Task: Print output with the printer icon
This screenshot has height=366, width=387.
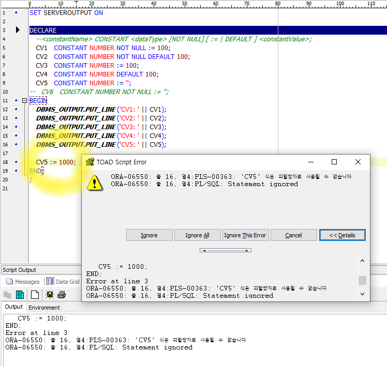Action: [x=62, y=295]
